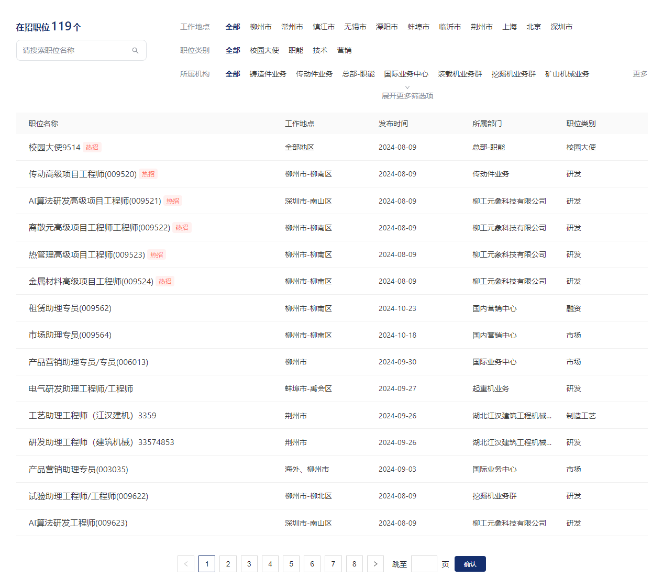
Task: Filter work location by 临沂市
Action: coord(450,27)
